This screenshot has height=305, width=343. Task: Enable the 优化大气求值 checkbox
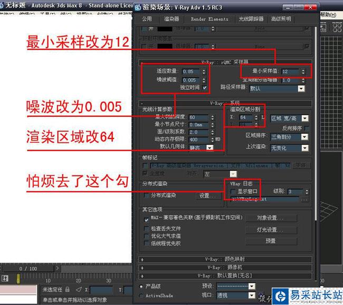(x=146, y=236)
